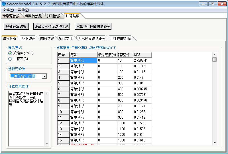
Task: Open the 输出文件 sub-tab
Action: [x=66, y=38]
